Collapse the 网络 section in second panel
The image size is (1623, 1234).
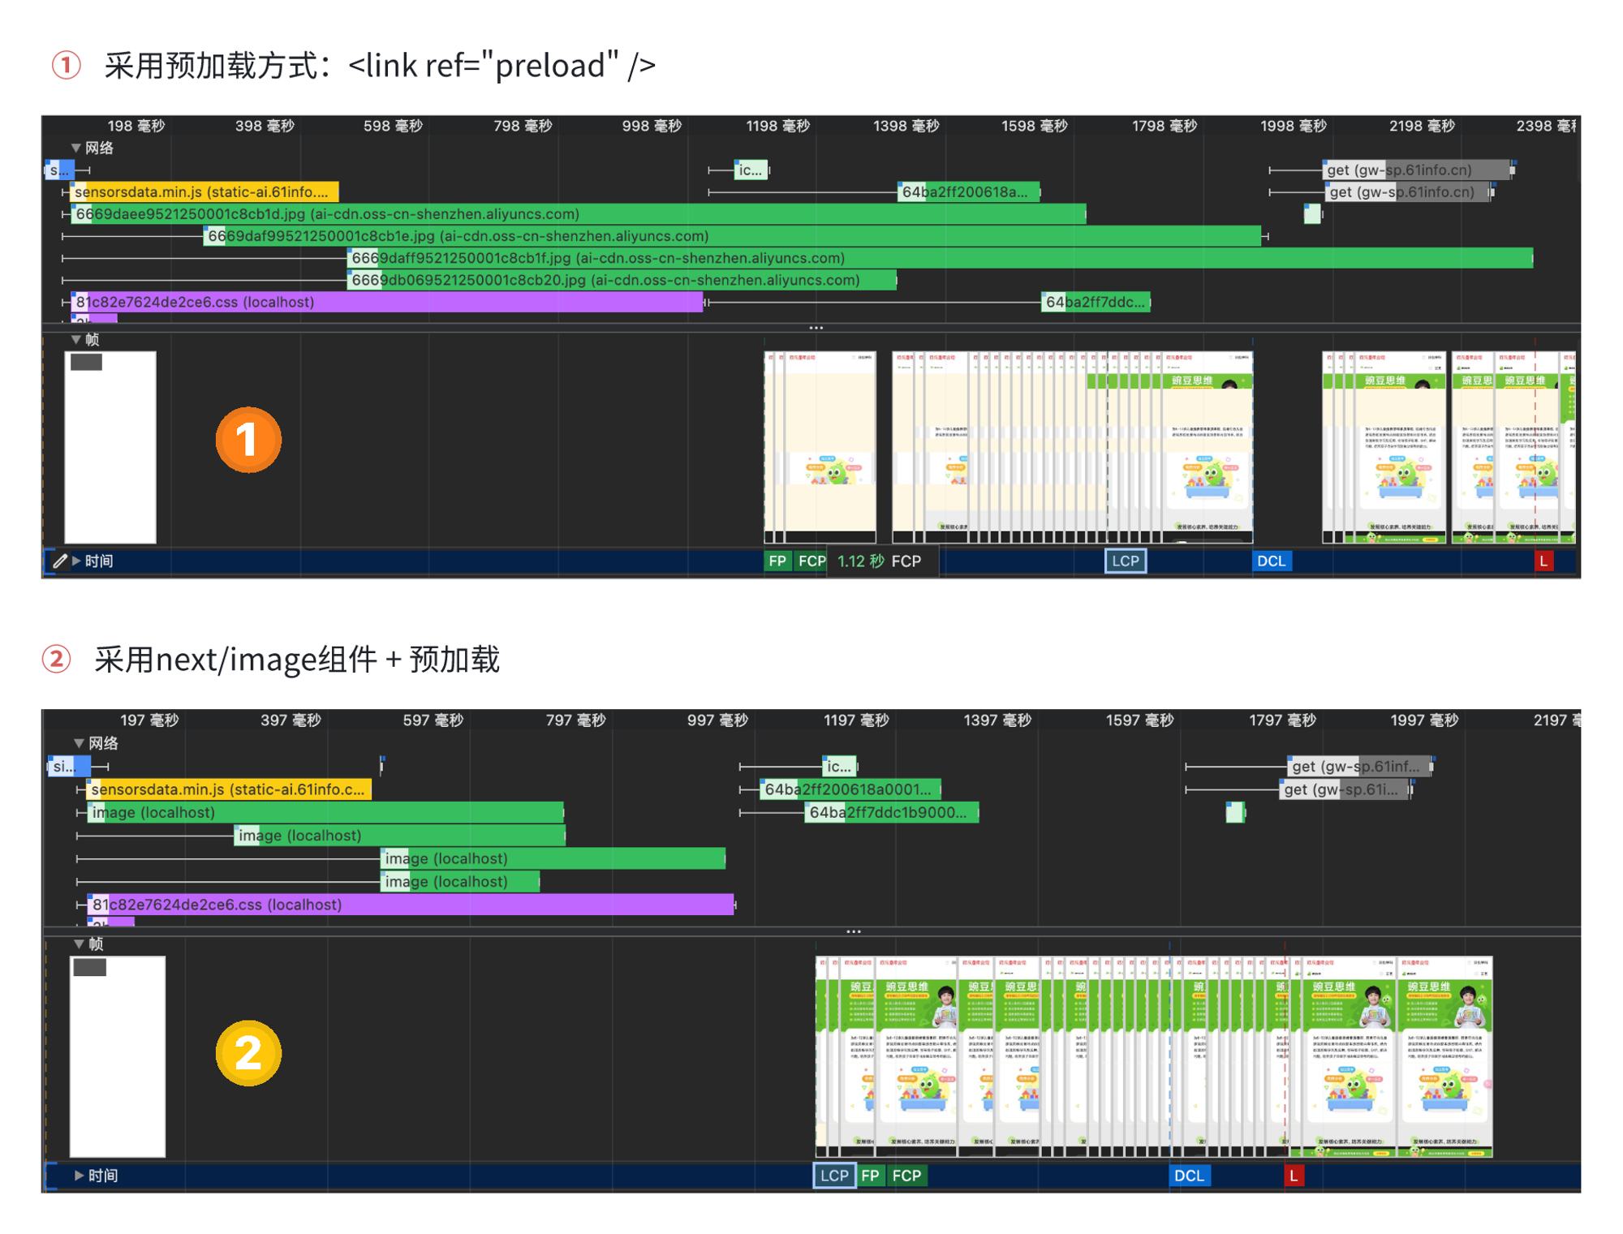79,742
